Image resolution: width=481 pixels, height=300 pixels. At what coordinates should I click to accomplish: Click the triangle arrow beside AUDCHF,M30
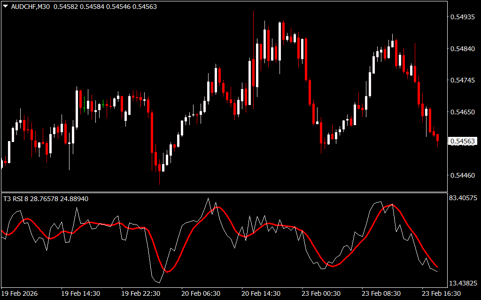(x=5, y=7)
